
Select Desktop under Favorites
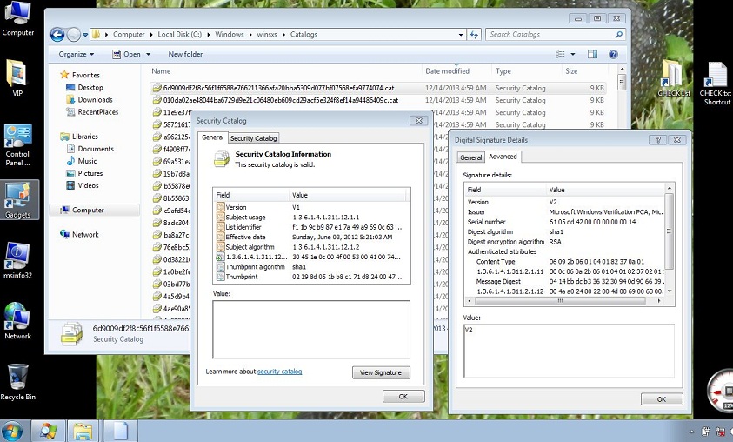pos(90,88)
